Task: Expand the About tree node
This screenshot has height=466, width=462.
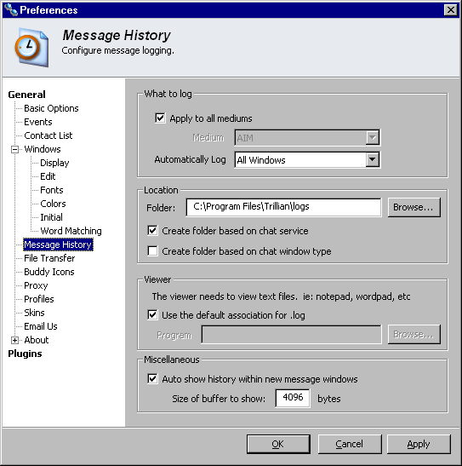Action: click(14, 340)
